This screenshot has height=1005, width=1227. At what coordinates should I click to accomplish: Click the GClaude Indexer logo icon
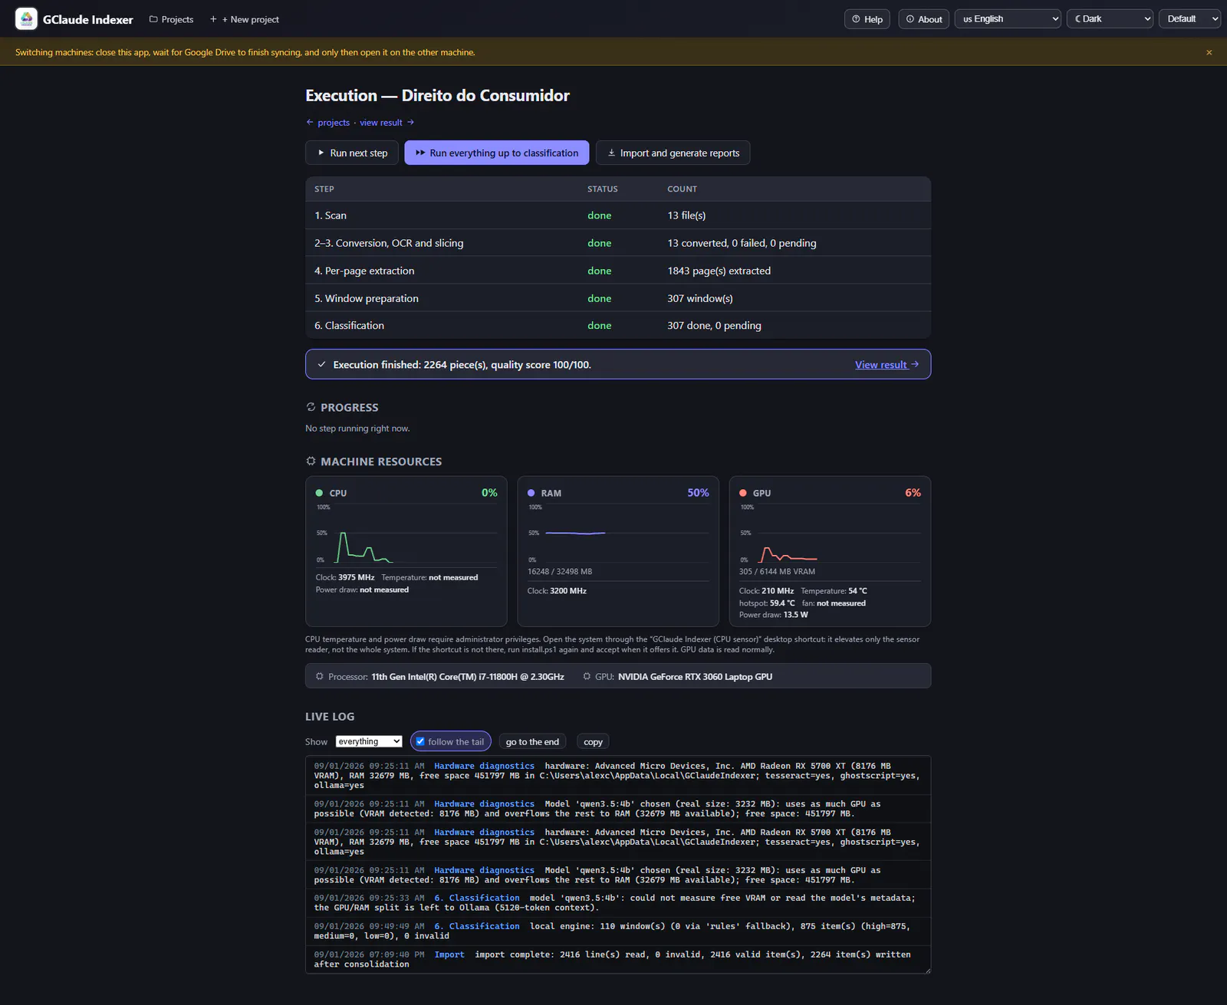pos(26,19)
